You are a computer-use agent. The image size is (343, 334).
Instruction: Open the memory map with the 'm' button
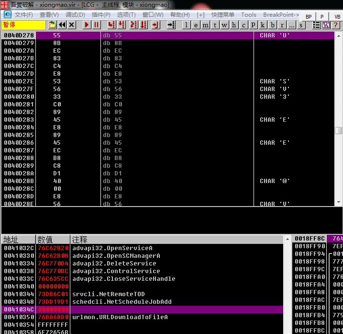tap(206, 25)
